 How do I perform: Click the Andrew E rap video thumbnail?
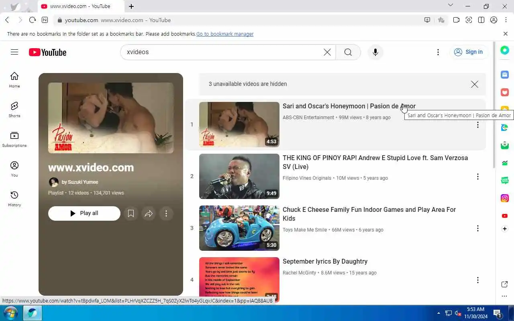click(239, 177)
